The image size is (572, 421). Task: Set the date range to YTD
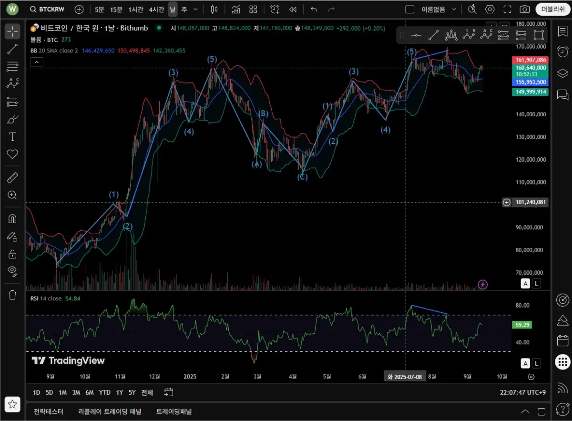click(x=104, y=392)
